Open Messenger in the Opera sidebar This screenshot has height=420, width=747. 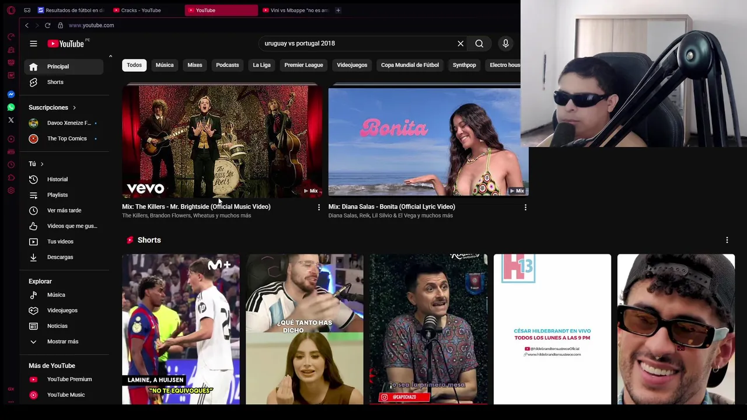[11, 94]
